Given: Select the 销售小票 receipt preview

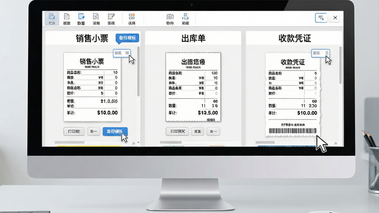Looking at the screenshot, I should pos(92,87).
